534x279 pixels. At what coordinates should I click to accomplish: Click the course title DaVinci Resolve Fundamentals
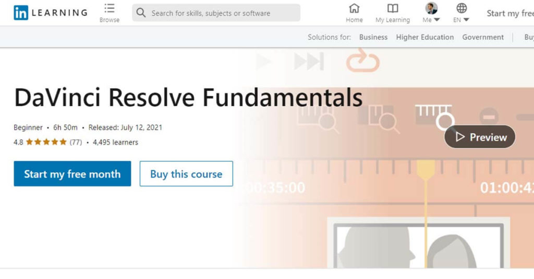(188, 97)
